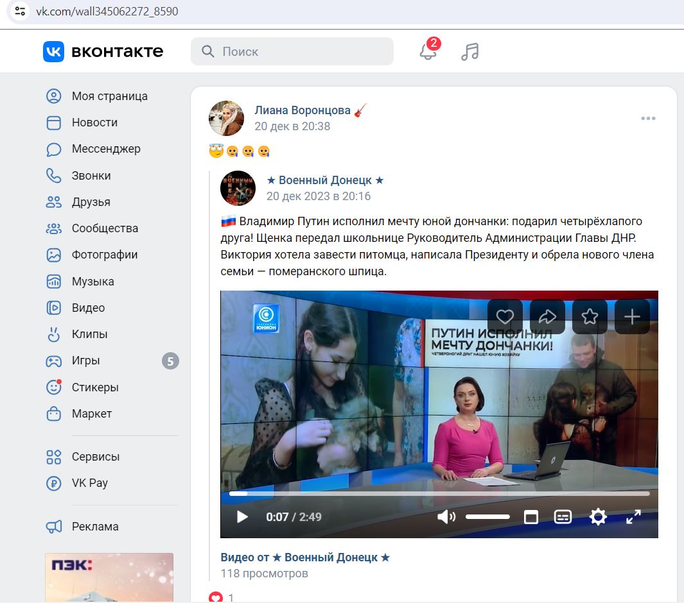The image size is (684, 603).
Task: Open the music note icon in header
Action: coord(470,51)
